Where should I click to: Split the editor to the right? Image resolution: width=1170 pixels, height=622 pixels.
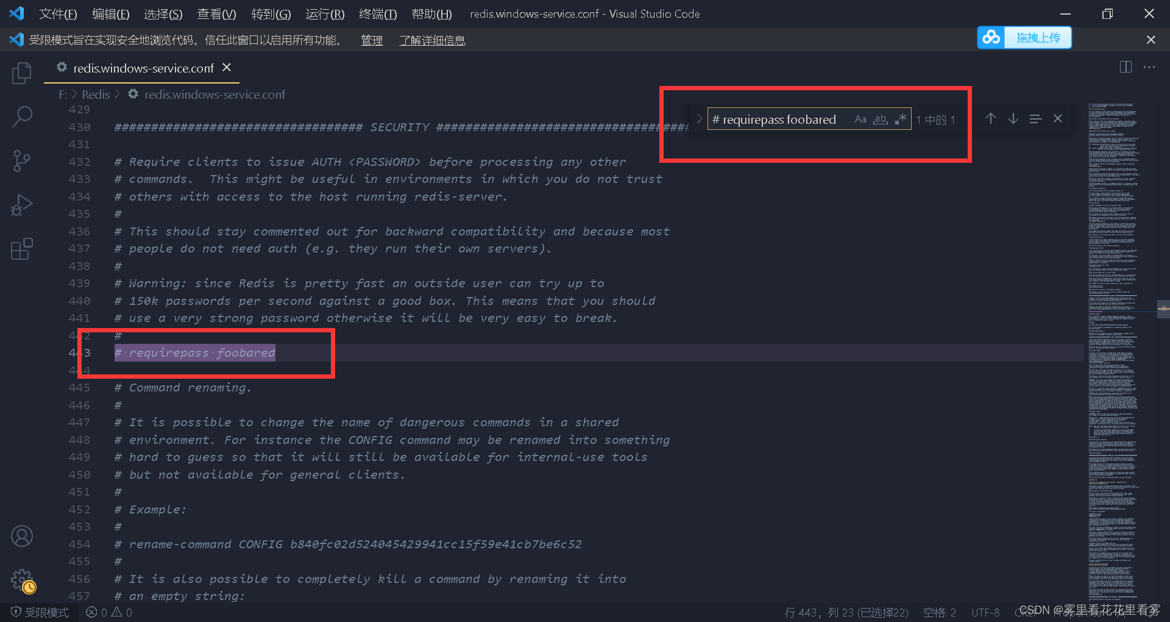pos(1126,67)
